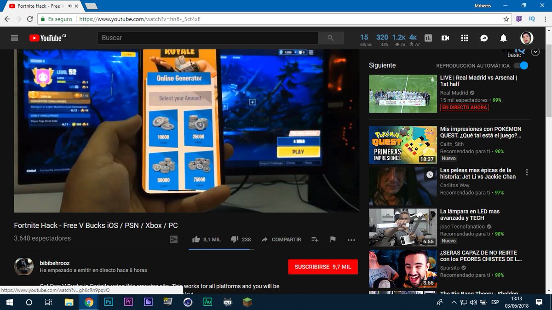Open the bibibehrooz channel link
Viewport: 552px width, 310px height.
pyautogui.click(x=55, y=263)
